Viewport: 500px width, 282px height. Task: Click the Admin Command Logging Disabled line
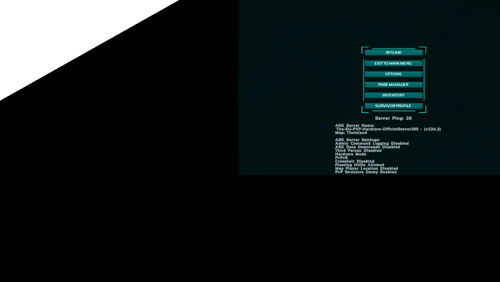[x=372, y=144]
